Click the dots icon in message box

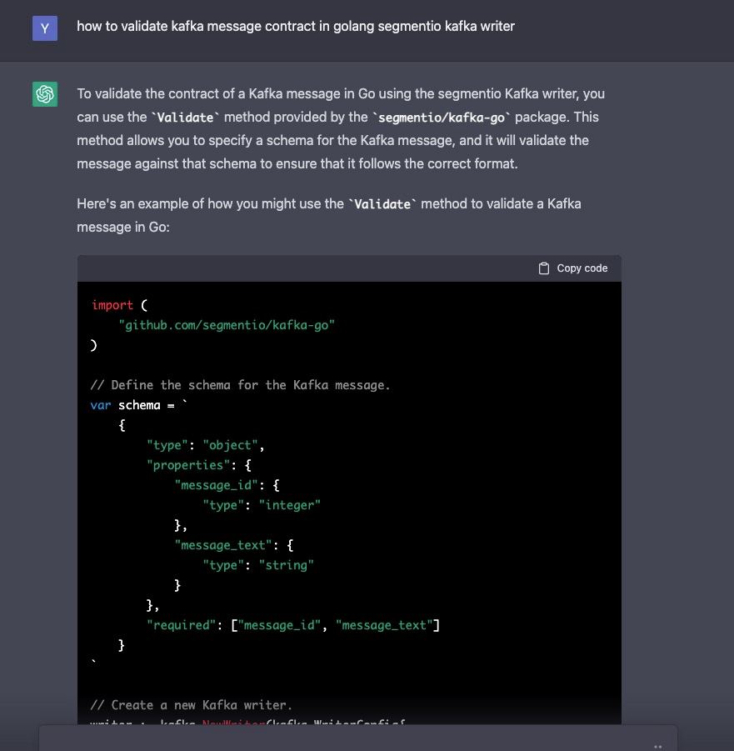point(658,746)
